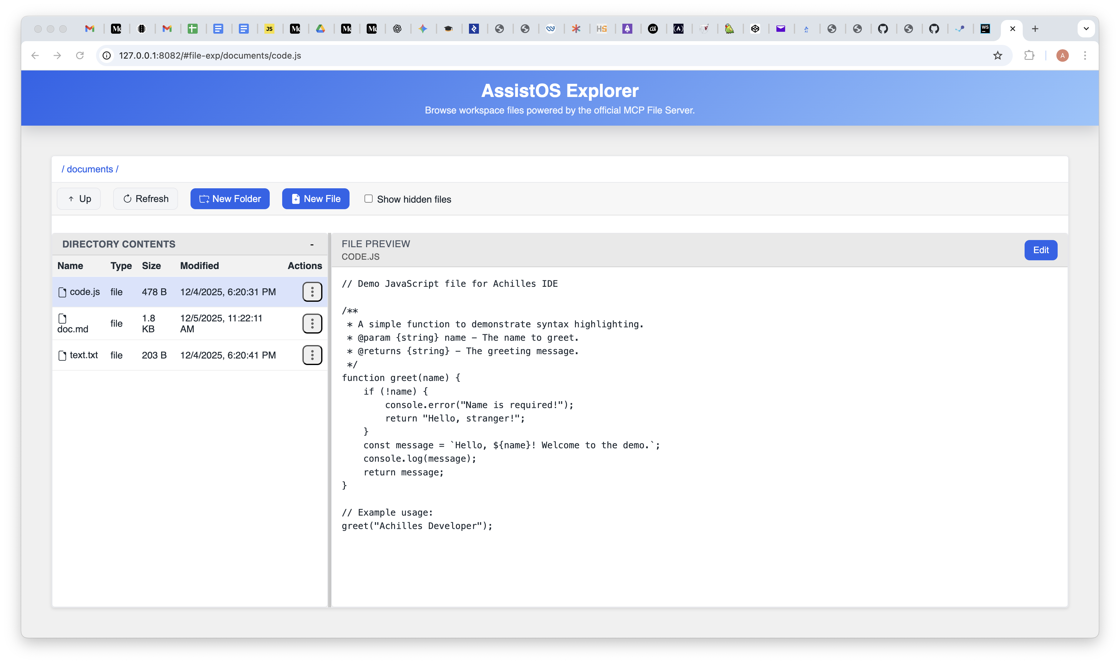Collapse the Directory Contents panel
This screenshot has width=1120, height=664.
tap(311, 244)
